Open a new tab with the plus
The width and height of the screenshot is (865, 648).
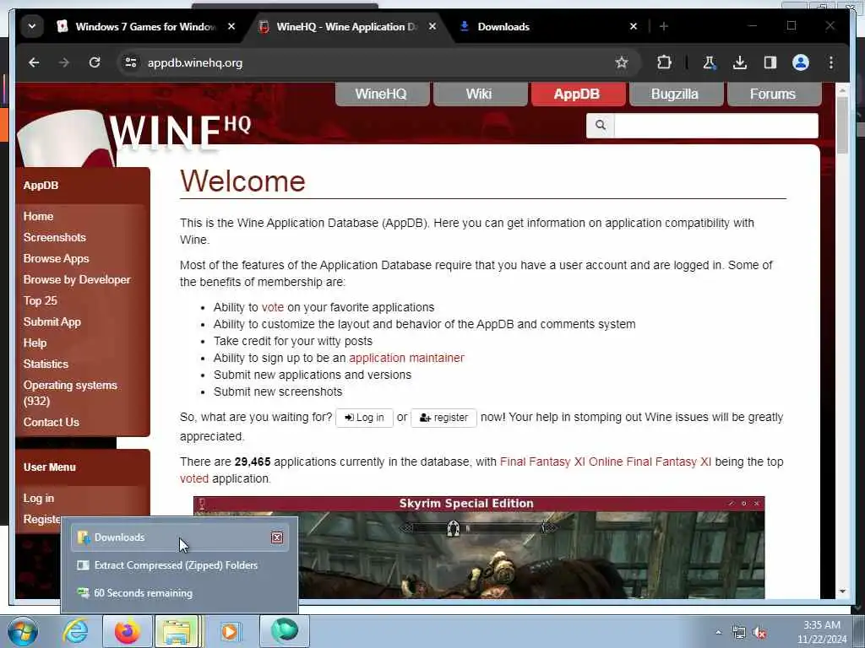point(664,26)
